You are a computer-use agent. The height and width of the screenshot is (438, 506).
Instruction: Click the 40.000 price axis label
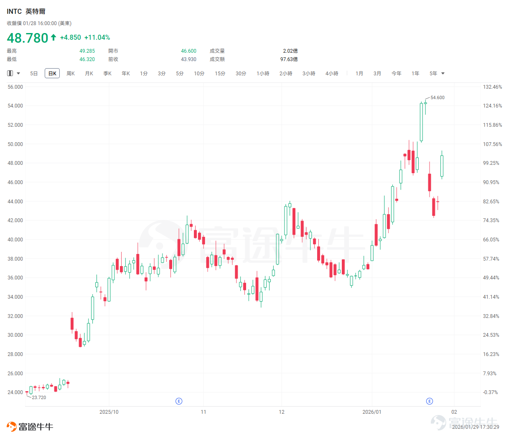[x=15, y=240]
